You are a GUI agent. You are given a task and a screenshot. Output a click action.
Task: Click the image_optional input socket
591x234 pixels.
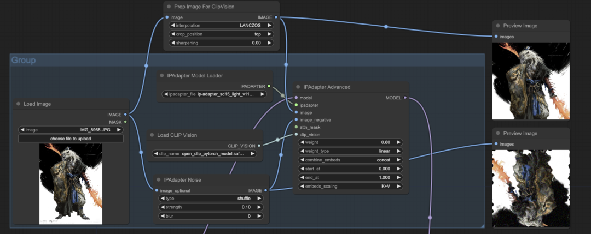156,190
